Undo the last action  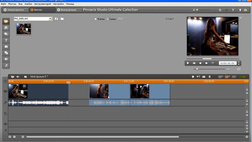pyautogui.click(x=220, y=10)
